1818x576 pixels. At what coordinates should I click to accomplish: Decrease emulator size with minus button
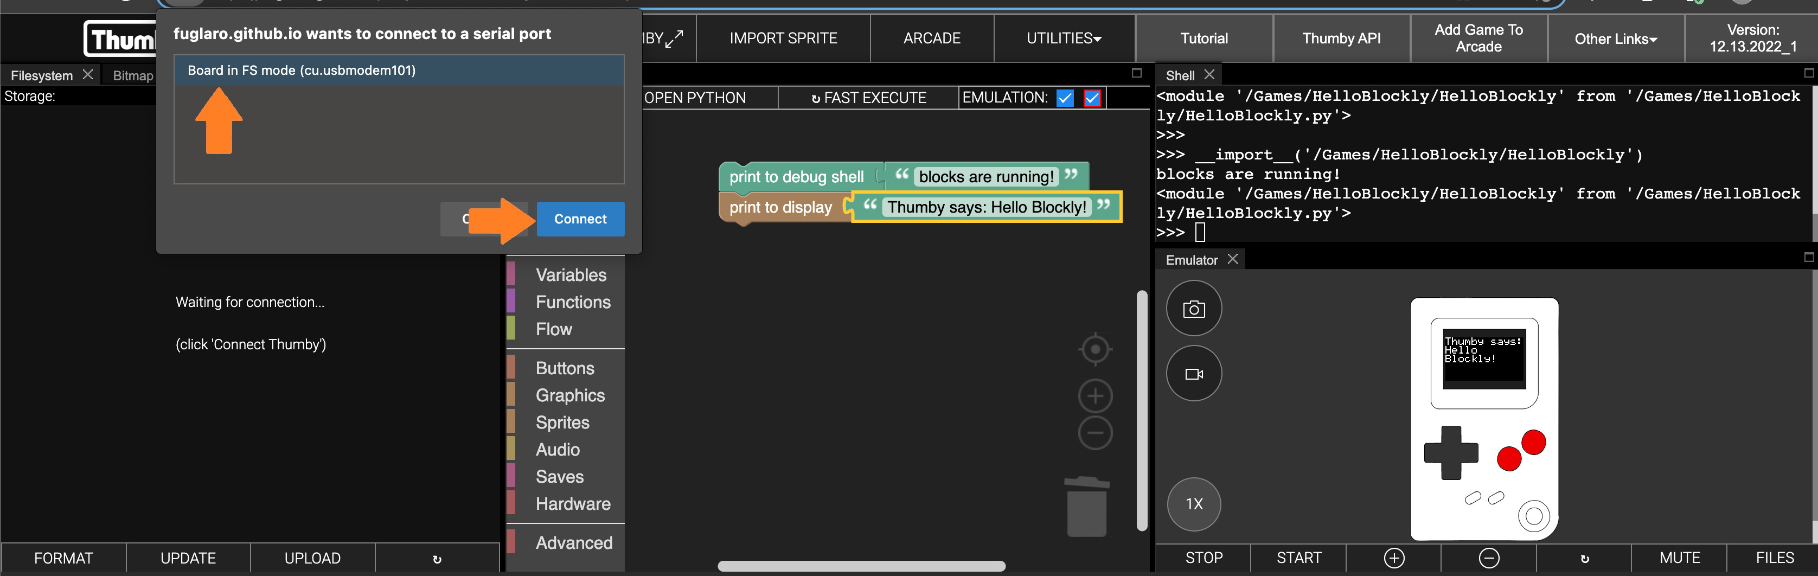1488,558
